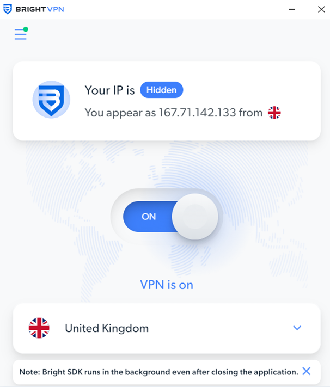
Task: Click the 'Your IP is' heading
Action: tap(109, 90)
